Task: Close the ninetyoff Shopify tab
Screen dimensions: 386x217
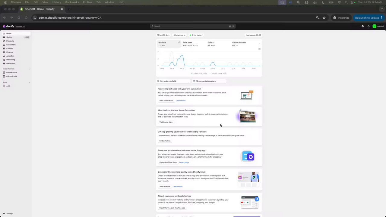Action: coord(62,9)
